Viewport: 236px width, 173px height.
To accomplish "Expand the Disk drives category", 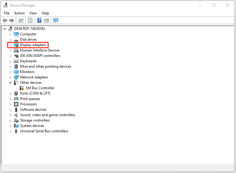I will [x=10, y=40].
